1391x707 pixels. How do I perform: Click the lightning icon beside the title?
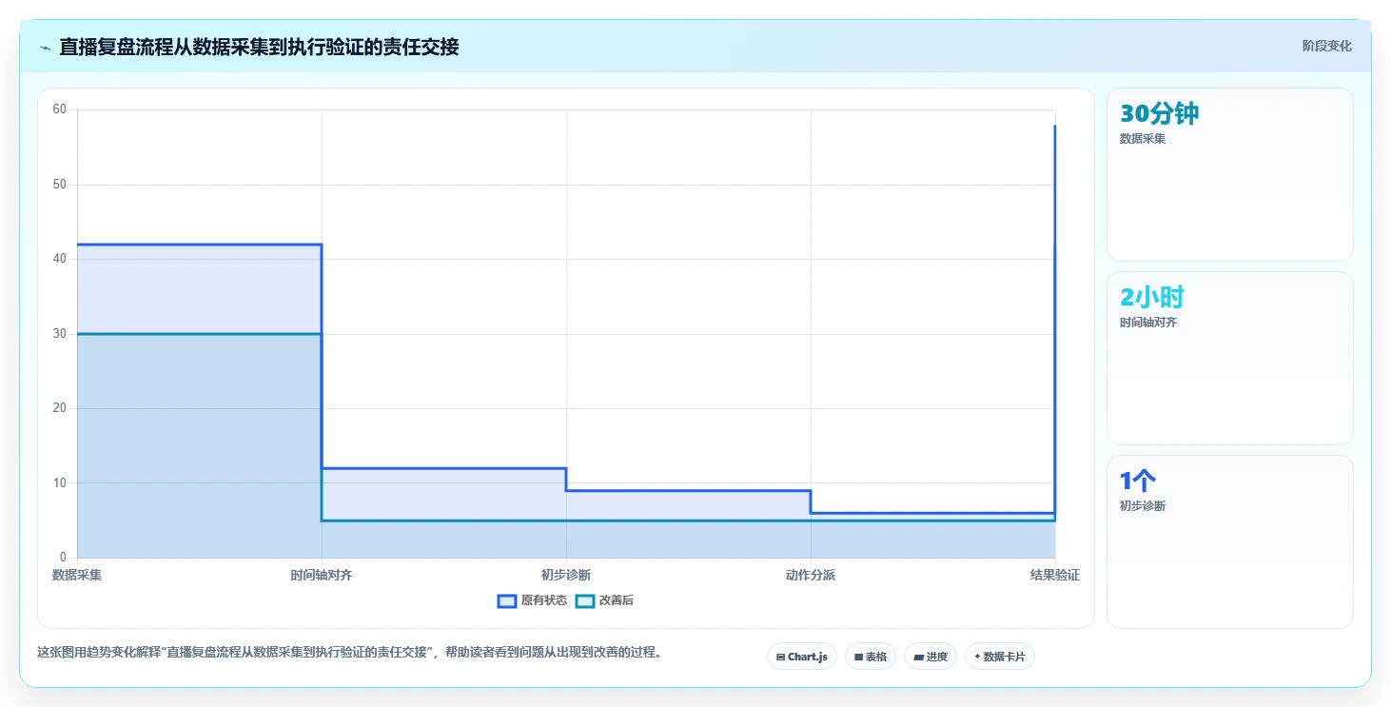(x=45, y=48)
